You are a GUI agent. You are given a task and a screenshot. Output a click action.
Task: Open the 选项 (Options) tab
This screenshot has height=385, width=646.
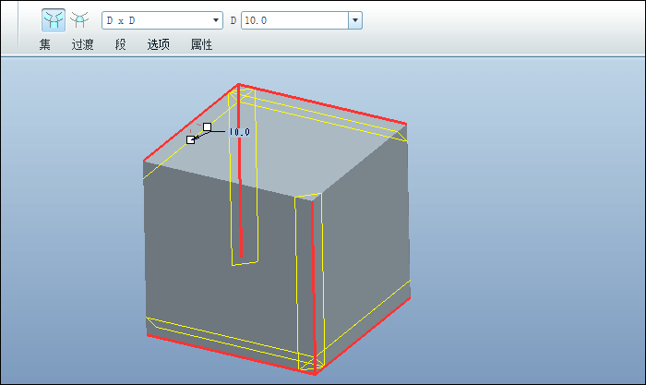click(158, 44)
